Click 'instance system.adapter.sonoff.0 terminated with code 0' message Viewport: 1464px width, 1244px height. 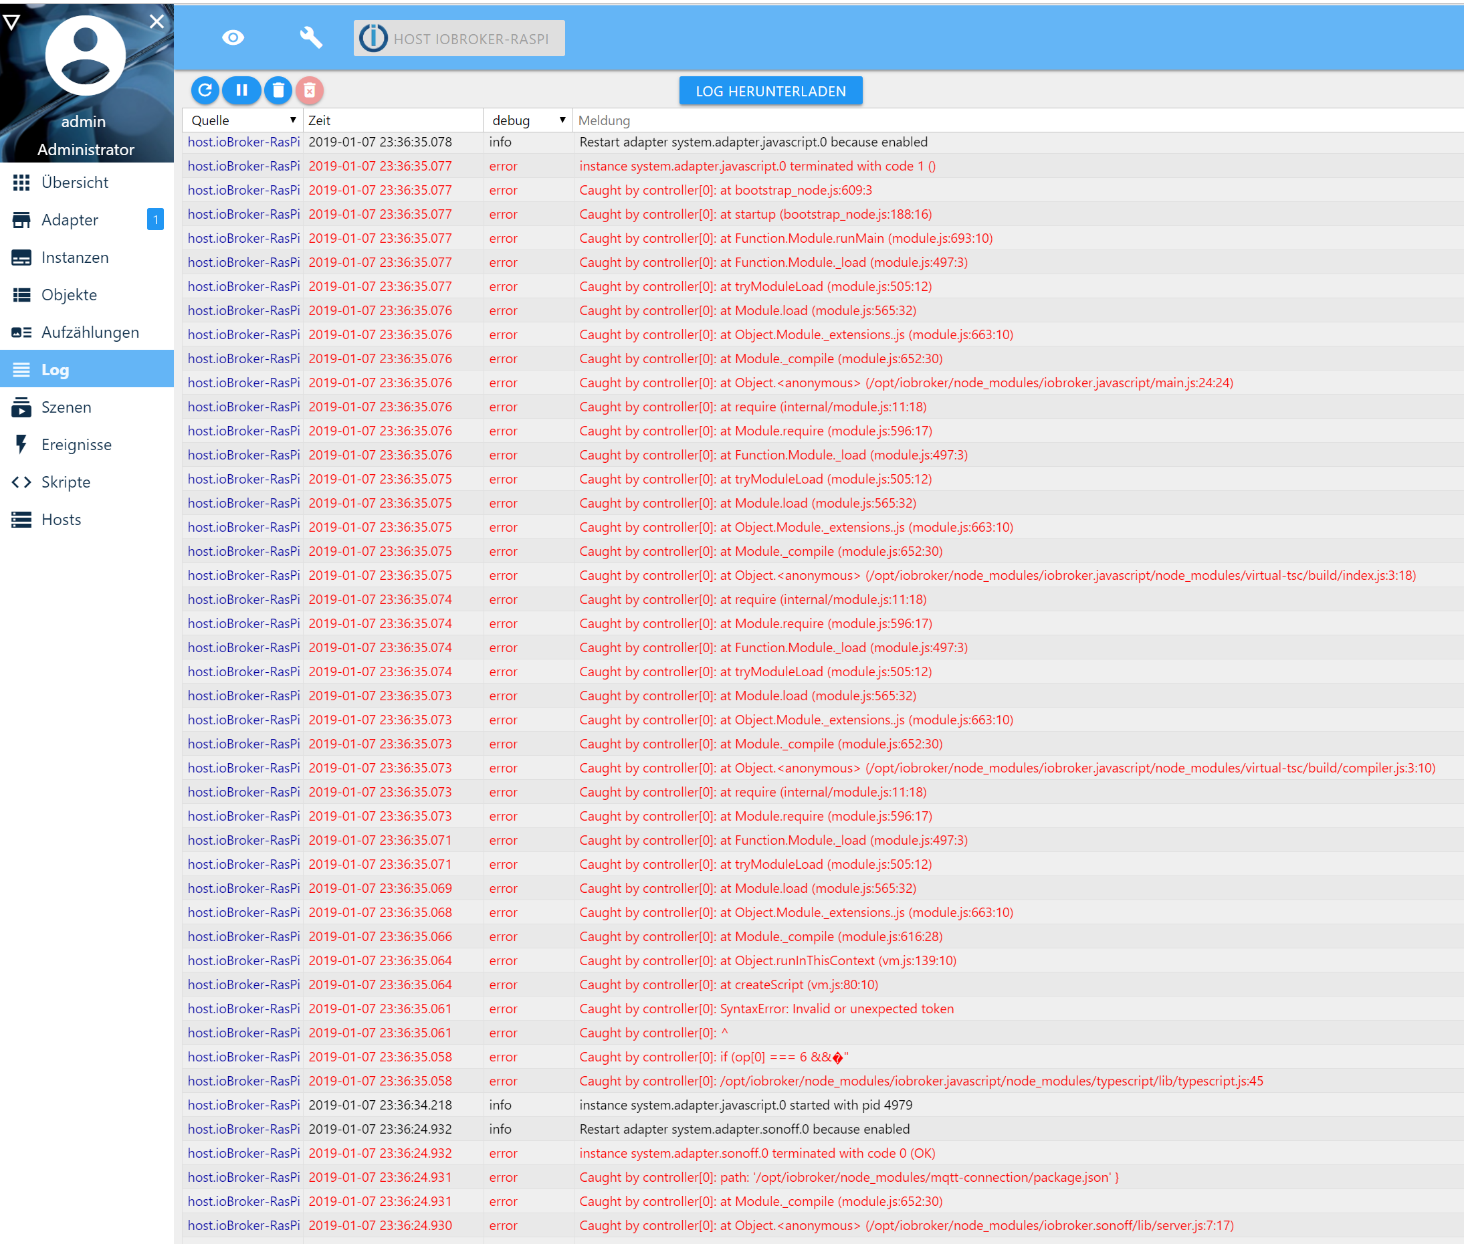click(x=756, y=1153)
